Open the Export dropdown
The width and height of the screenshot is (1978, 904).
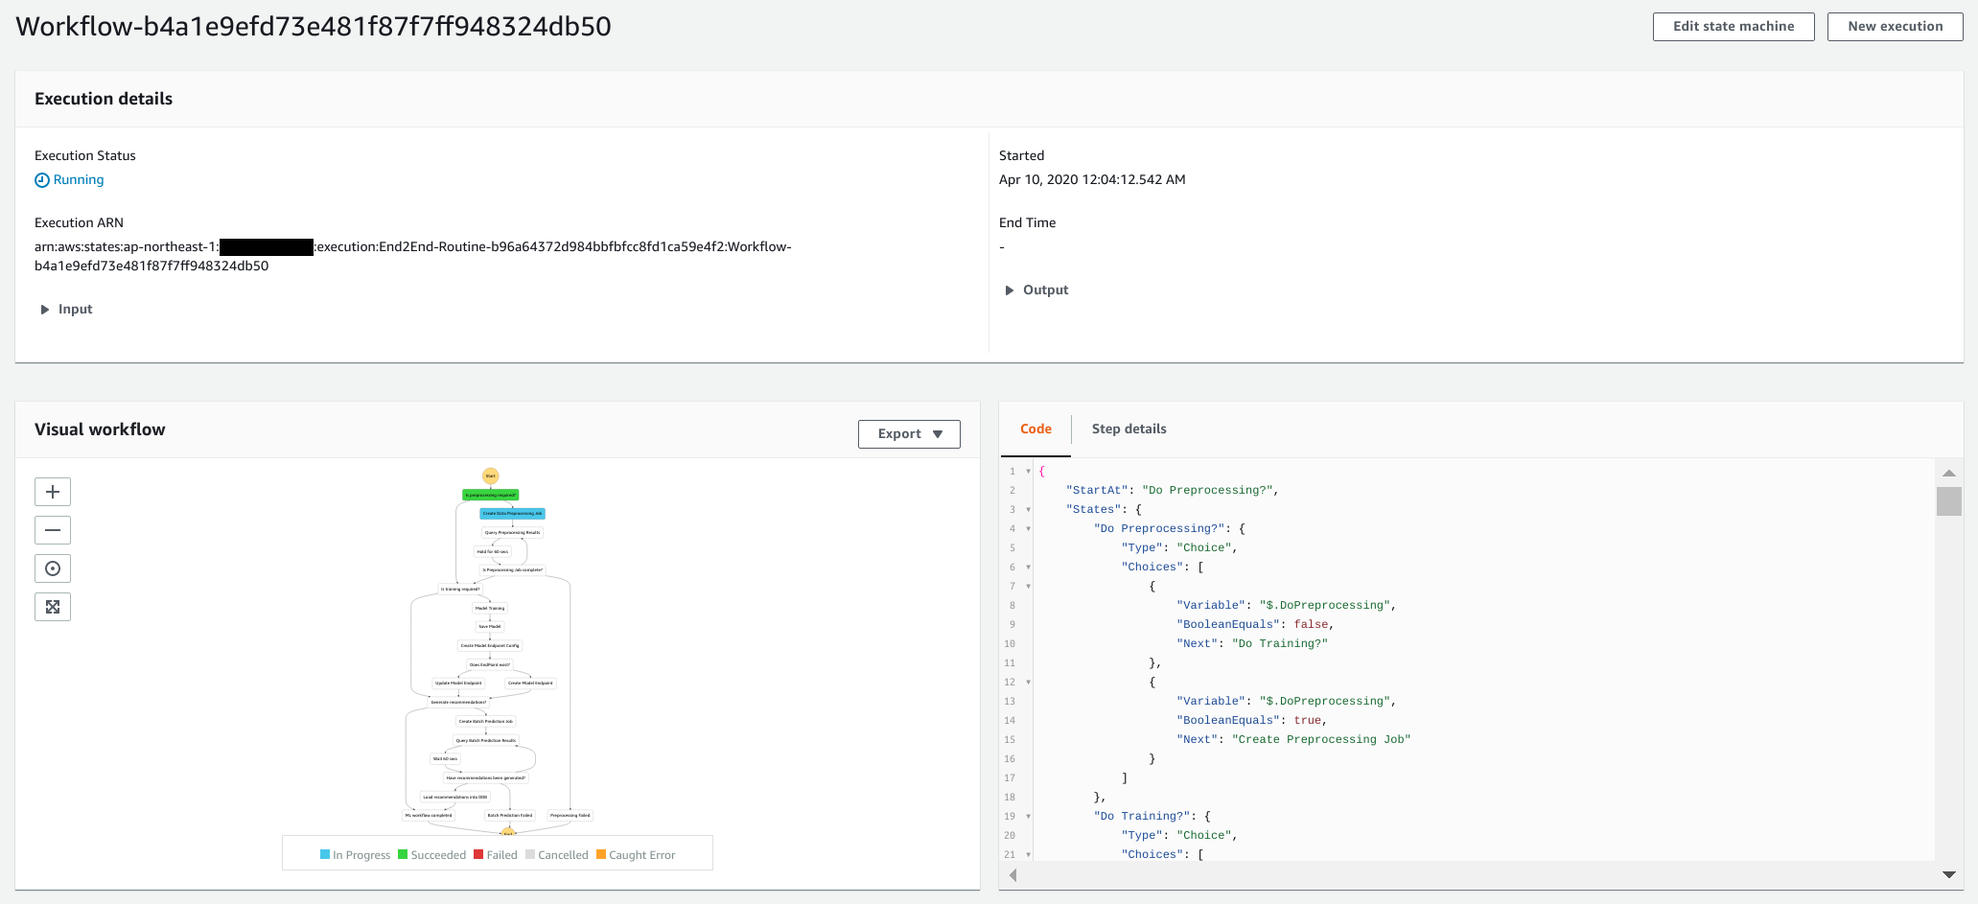[909, 433]
